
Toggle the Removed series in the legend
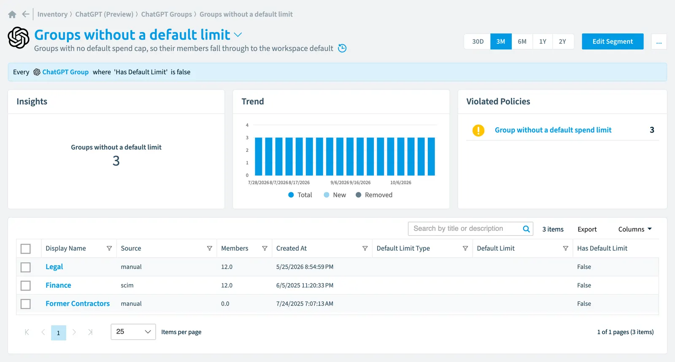[374, 195]
